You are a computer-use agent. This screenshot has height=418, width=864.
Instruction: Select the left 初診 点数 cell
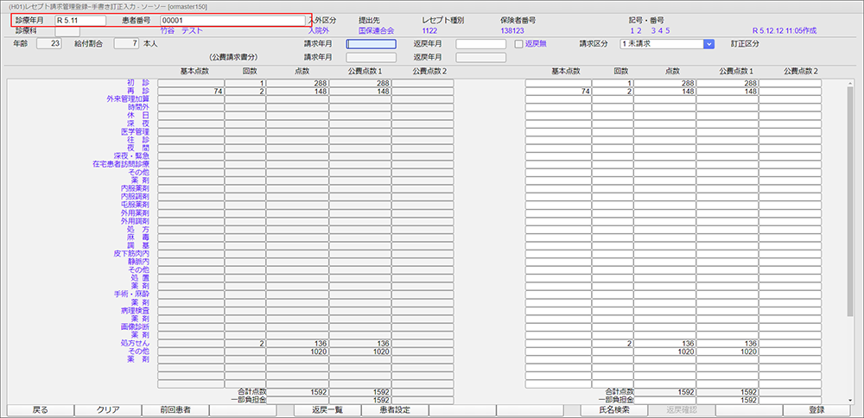pos(297,83)
